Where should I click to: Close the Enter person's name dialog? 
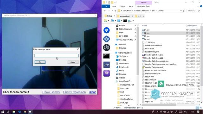[x=78, y=49]
